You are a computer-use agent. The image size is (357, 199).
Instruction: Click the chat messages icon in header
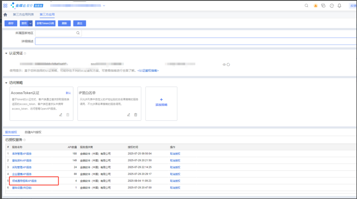coord(323,6)
